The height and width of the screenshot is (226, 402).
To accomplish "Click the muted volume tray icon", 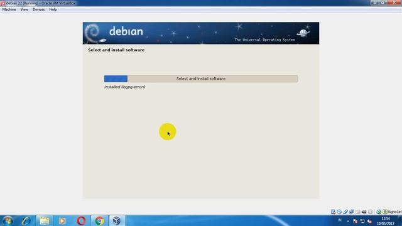I will (369, 221).
